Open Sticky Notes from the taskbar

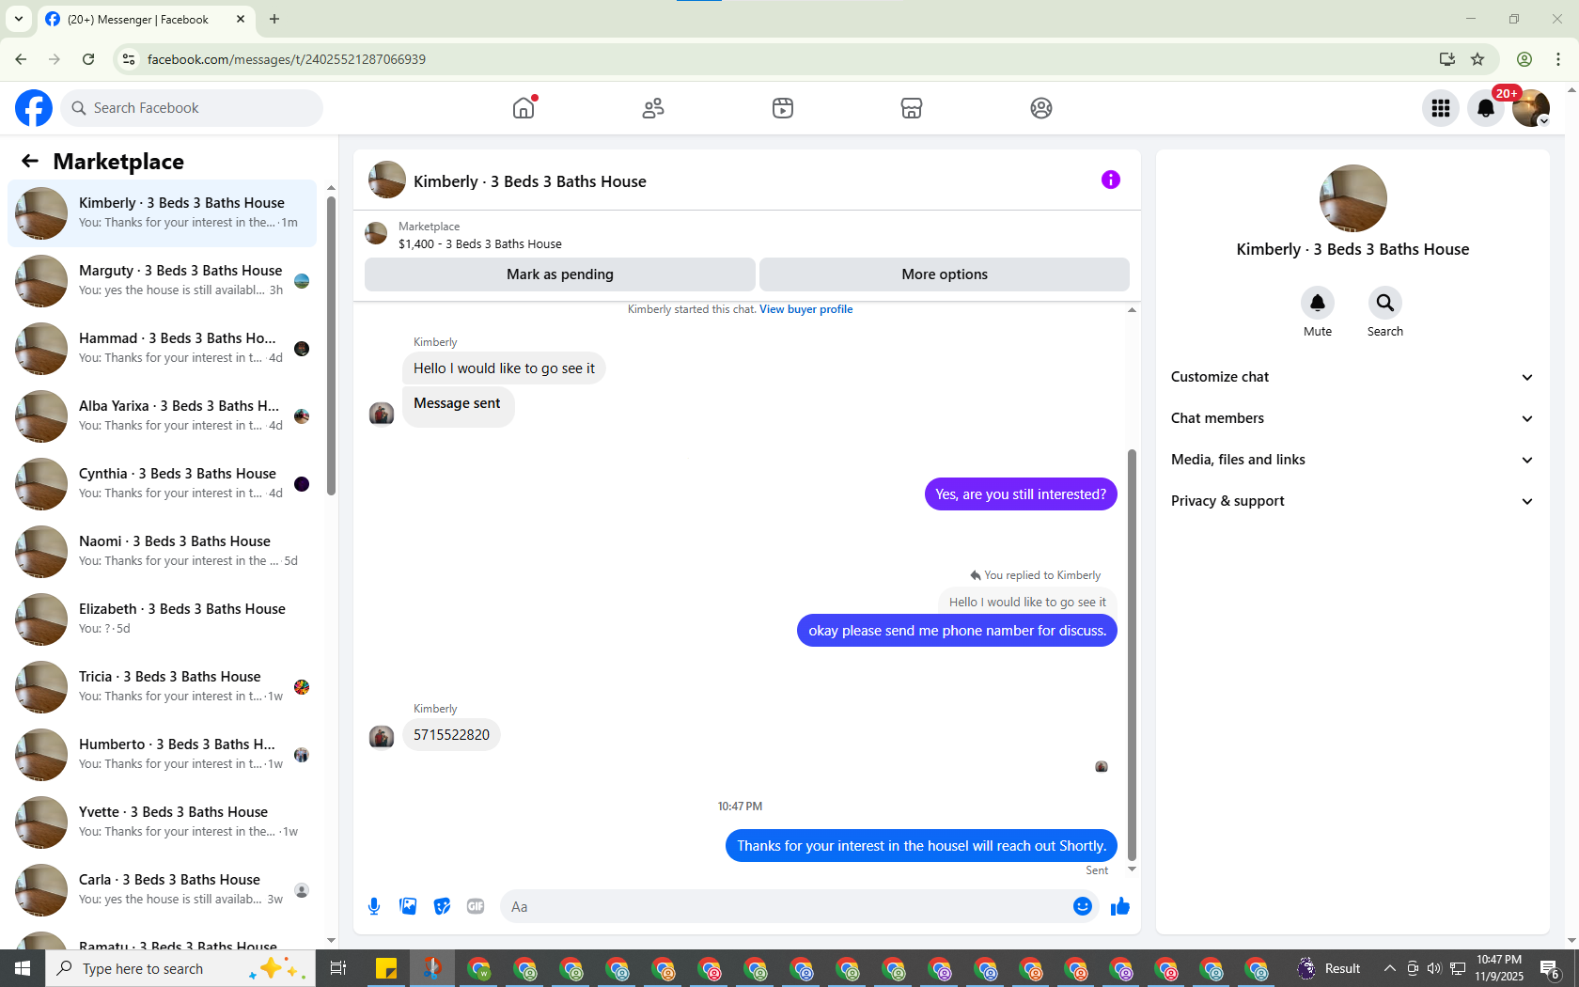(386, 968)
